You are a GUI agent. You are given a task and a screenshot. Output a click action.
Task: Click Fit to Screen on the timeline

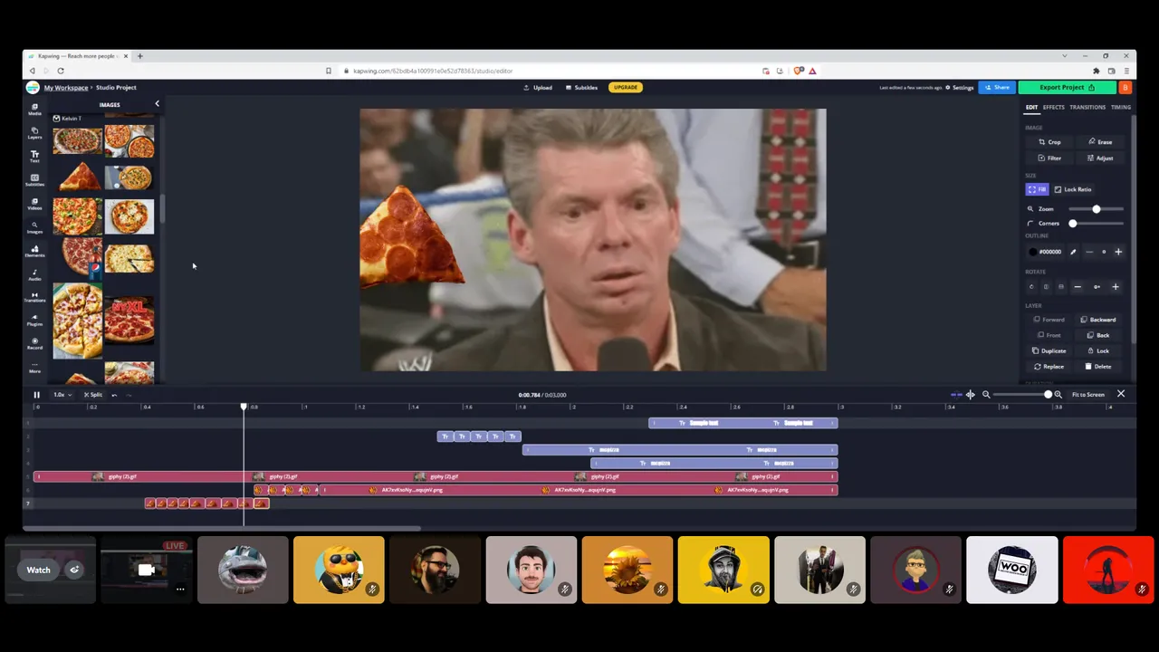tap(1087, 395)
